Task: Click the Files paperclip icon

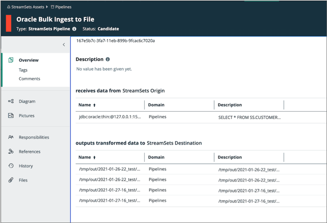Action: [x=11, y=180]
